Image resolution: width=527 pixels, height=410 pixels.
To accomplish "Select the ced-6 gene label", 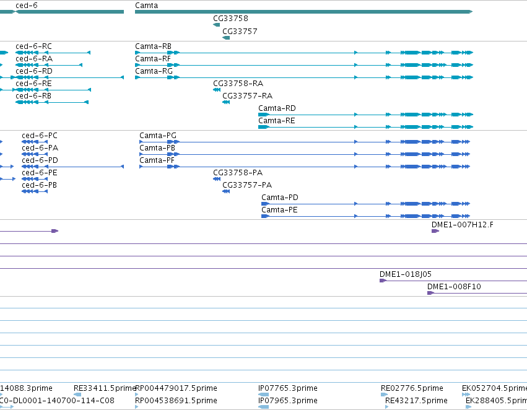I will pos(27,6).
